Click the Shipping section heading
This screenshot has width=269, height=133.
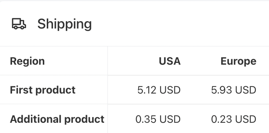pyautogui.click(x=64, y=24)
